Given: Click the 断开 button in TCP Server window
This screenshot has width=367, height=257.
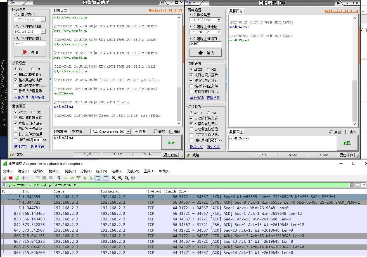Looking at the screenshot, I should [x=140, y=132].
